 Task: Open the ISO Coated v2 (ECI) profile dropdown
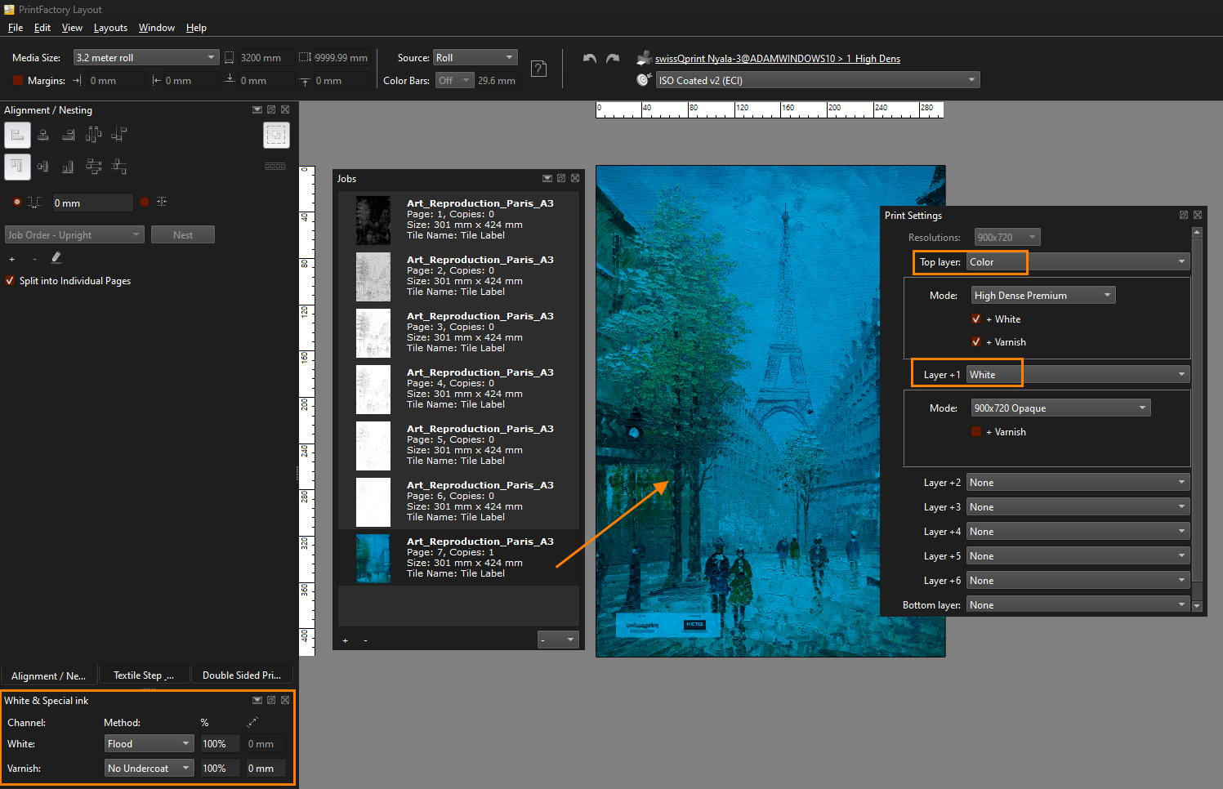click(x=818, y=80)
